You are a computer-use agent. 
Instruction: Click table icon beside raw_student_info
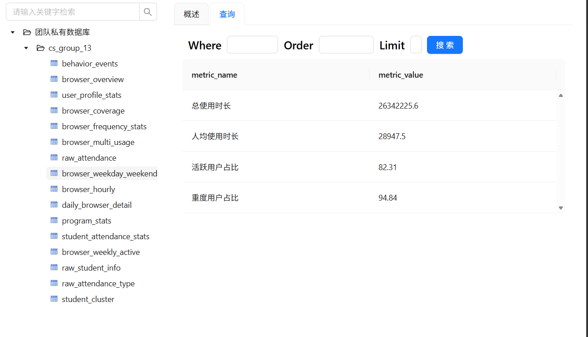(54, 267)
